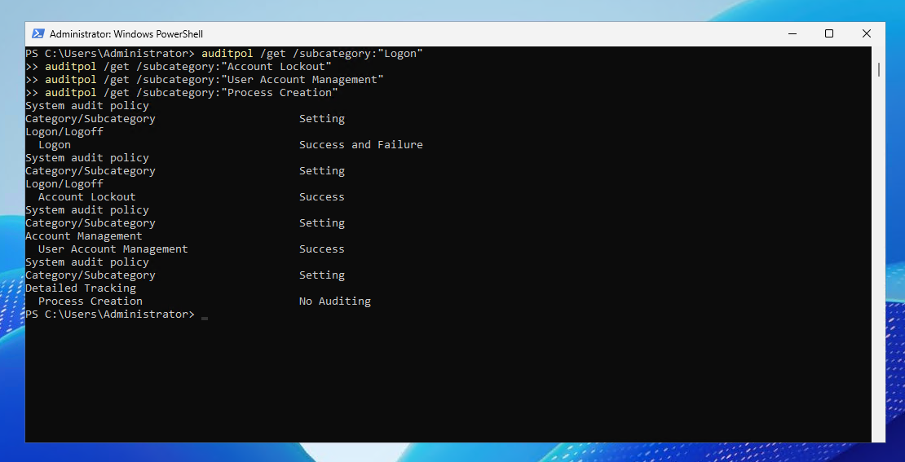Click the command with "User Account Management" subcategory
Image resolution: width=905 pixels, height=462 pixels.
[205, 80]
